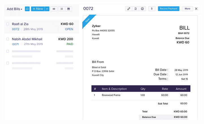Click the KWD 60 amount in list

[67, 24]
